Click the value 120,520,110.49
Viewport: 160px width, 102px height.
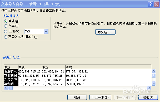tap(29, 80)
